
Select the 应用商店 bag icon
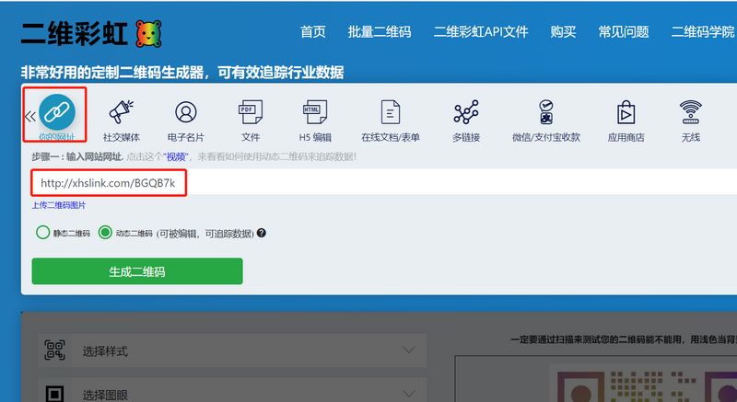[x=626, y=112]
